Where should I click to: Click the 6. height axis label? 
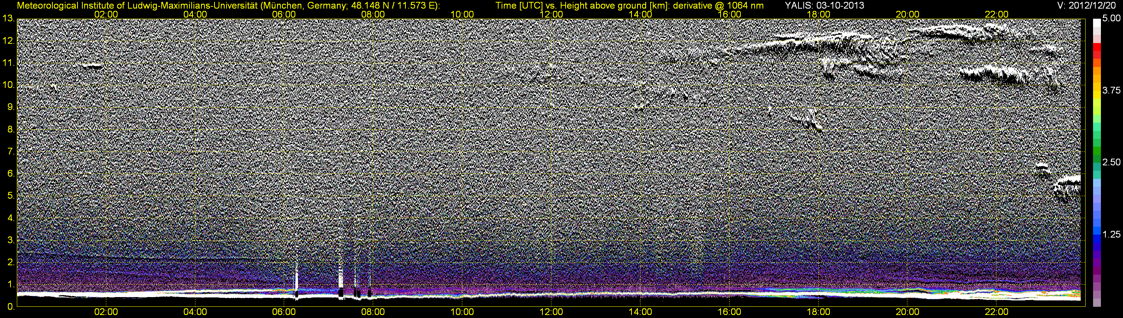[10, 174]
